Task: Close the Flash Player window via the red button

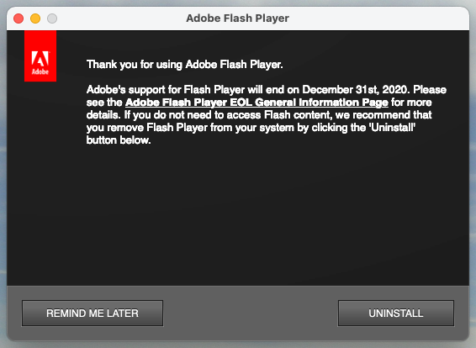Action: (x=19, y=18)
